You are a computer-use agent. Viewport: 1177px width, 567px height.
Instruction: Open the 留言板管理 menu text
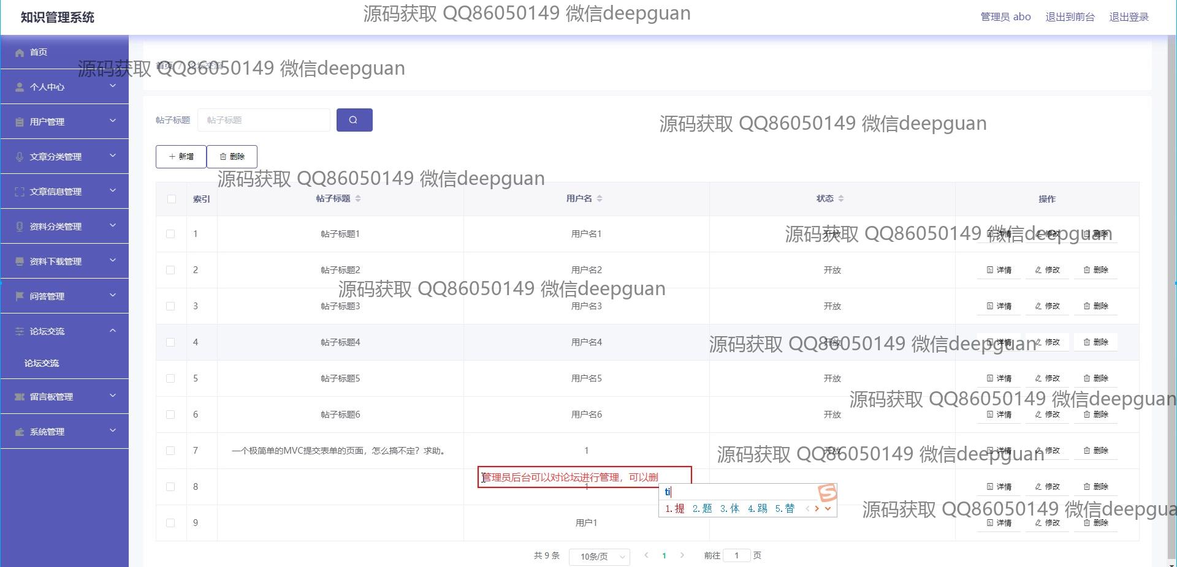(x=51, y=397)
